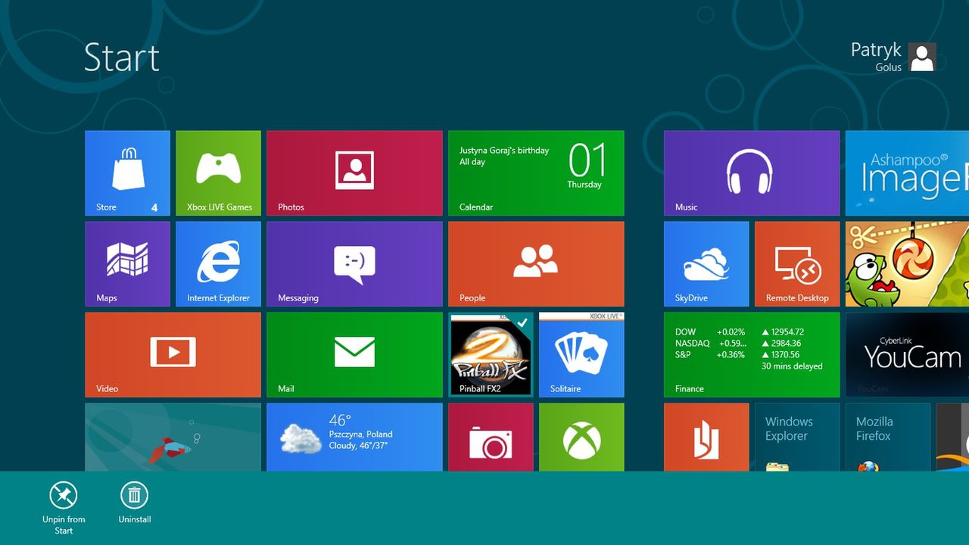This screenshot has width=969, height=545.
Task: Launch the Internet Explorer tile
Action: point(218,264)
